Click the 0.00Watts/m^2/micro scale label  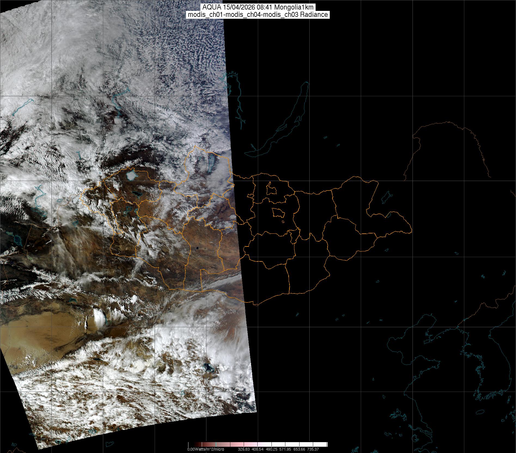point(206,449)
